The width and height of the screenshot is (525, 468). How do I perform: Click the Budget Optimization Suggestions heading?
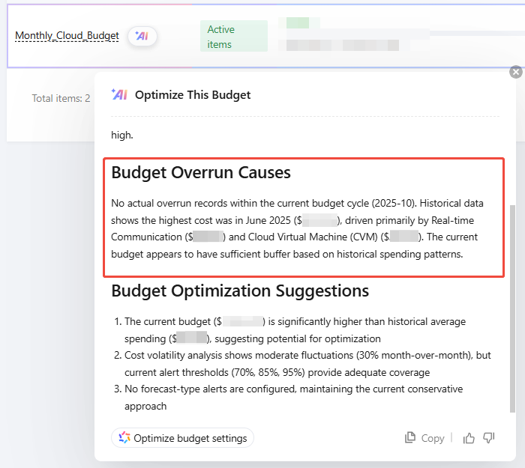point(240,290)
